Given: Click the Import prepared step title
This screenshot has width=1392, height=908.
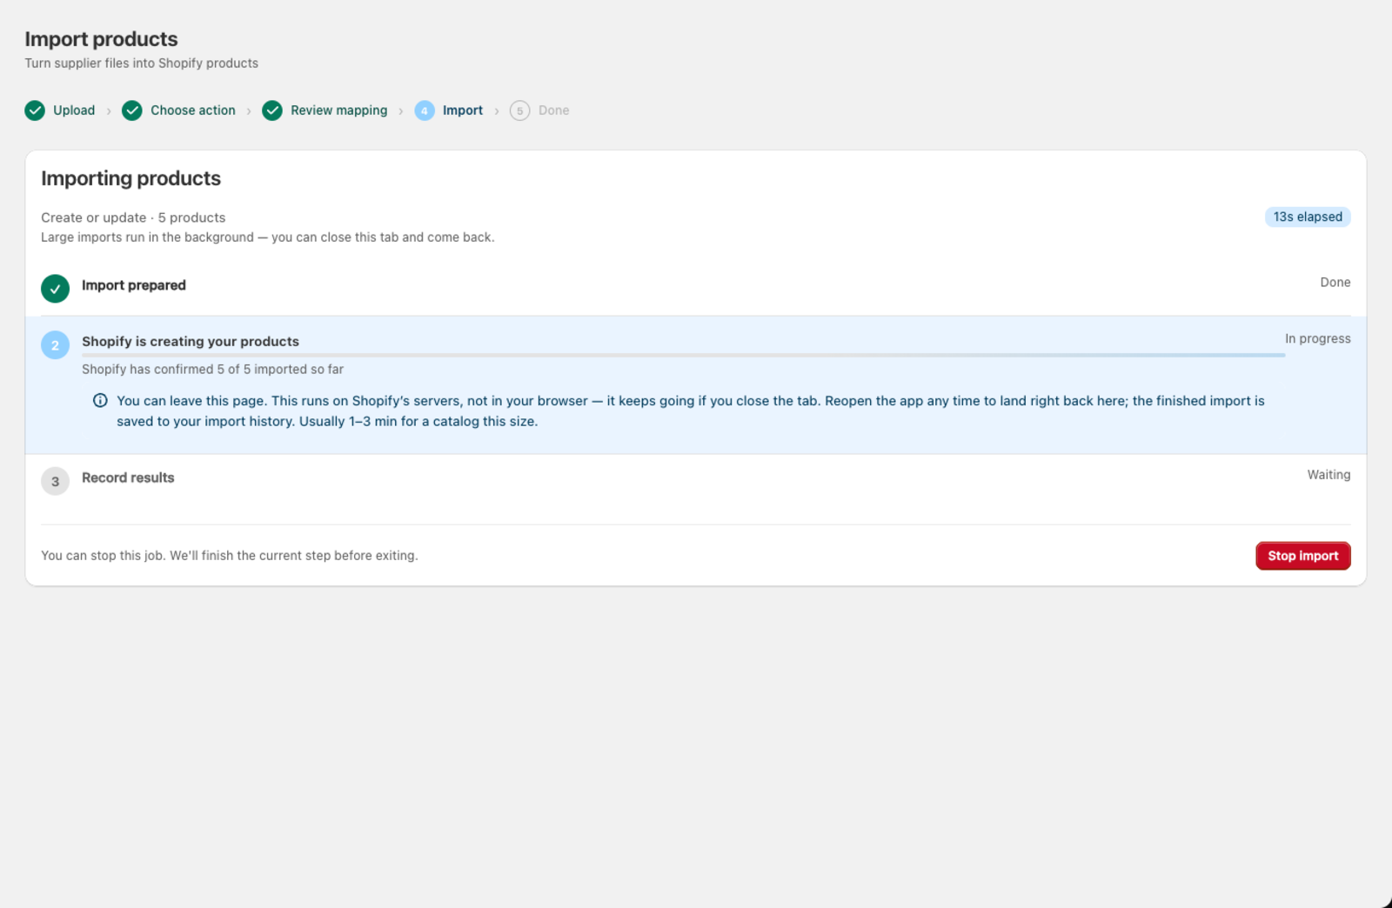Looking at the screenshot, I should click(x=134, y=285).
